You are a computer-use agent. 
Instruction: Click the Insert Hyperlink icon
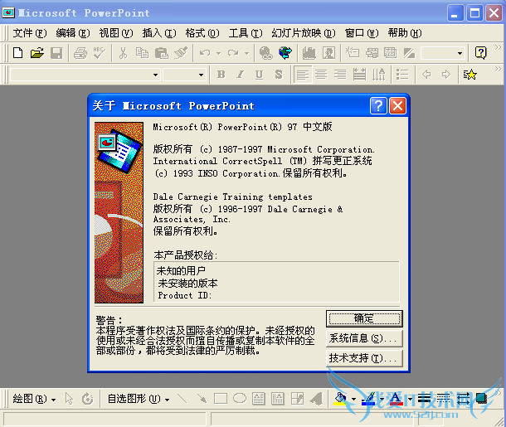[x=265, y=53]
